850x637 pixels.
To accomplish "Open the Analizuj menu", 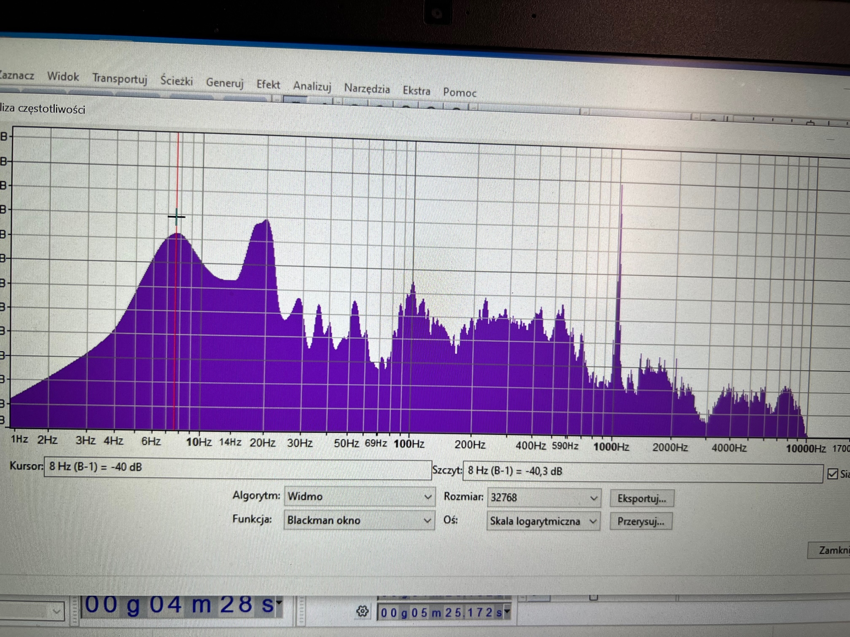I will (x=312, y=86).
